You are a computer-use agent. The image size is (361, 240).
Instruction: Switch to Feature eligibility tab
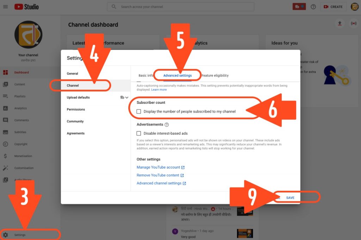pos(215,75)
